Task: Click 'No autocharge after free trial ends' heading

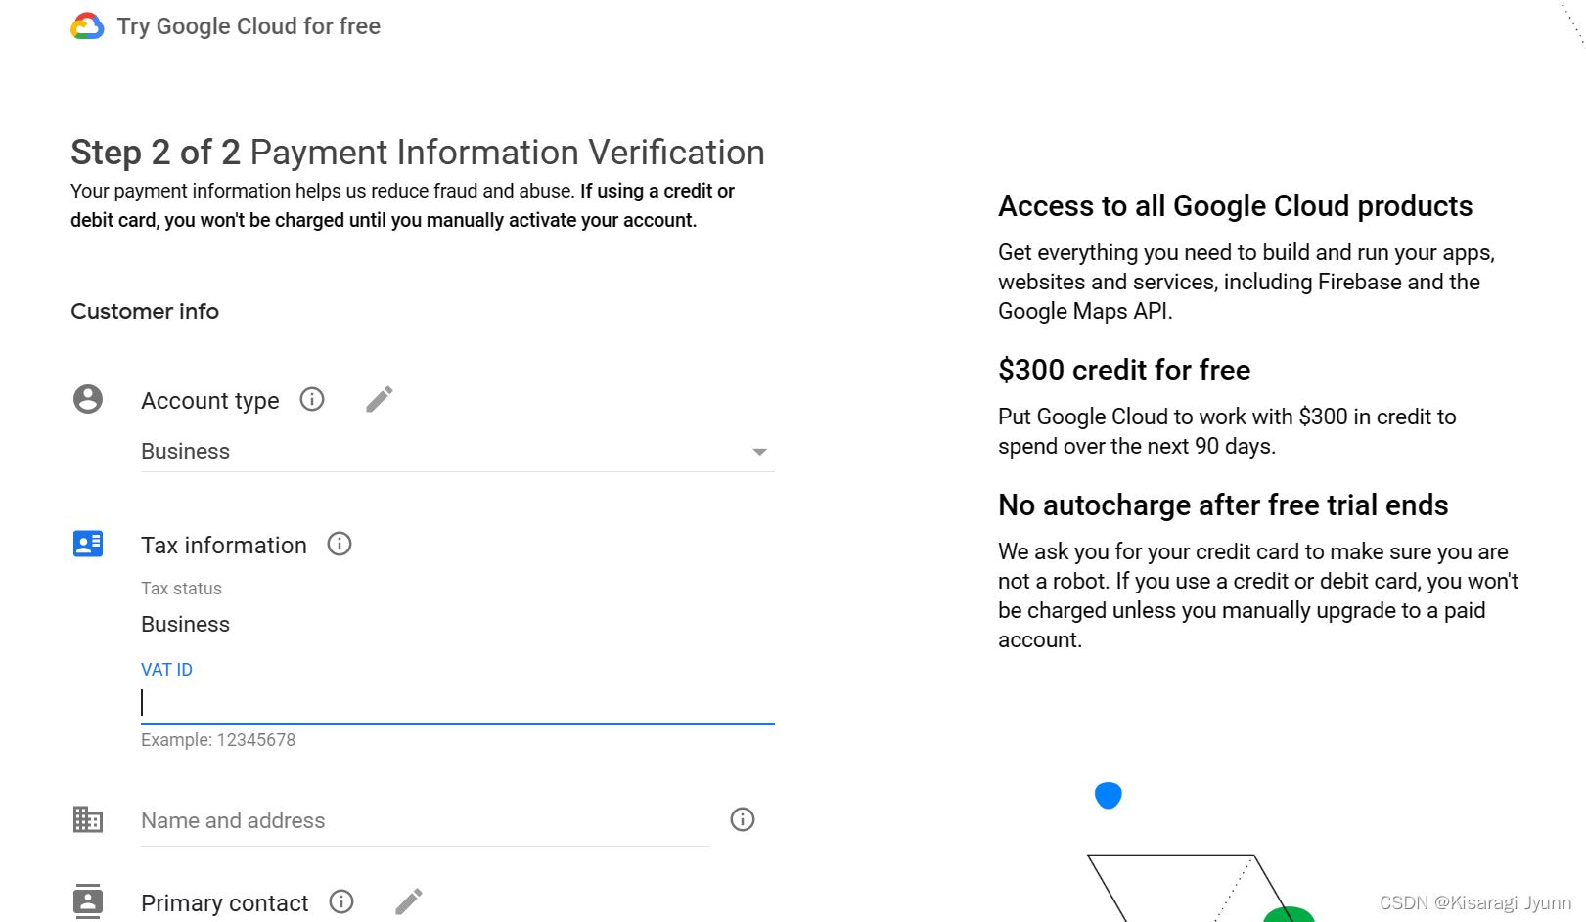Action: [1223, 505]
